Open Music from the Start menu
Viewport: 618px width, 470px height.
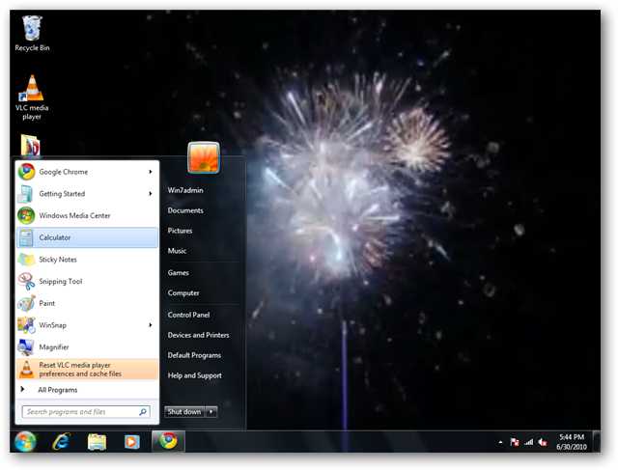177,251
